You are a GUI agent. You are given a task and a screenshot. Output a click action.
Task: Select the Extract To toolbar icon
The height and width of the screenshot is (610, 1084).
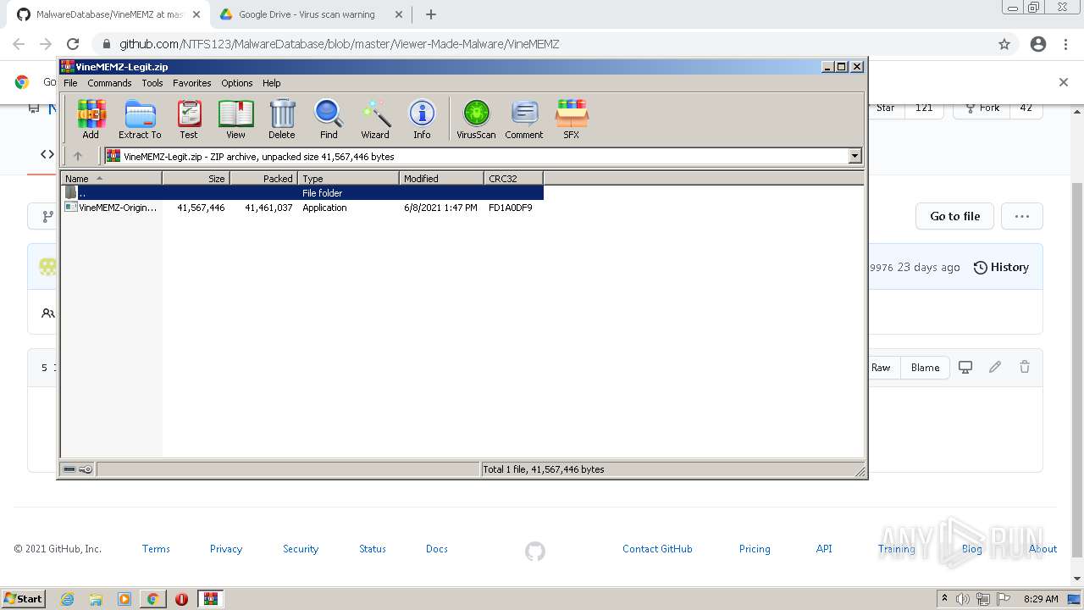pyautogui.click(x=140, y=119)
